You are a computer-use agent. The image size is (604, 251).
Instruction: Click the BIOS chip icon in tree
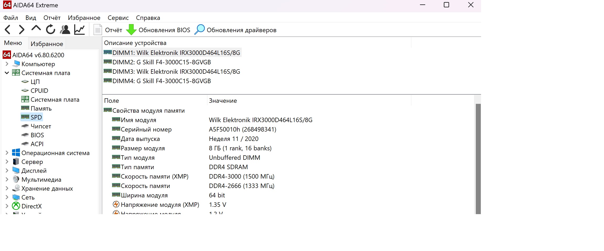coord(25,135)
